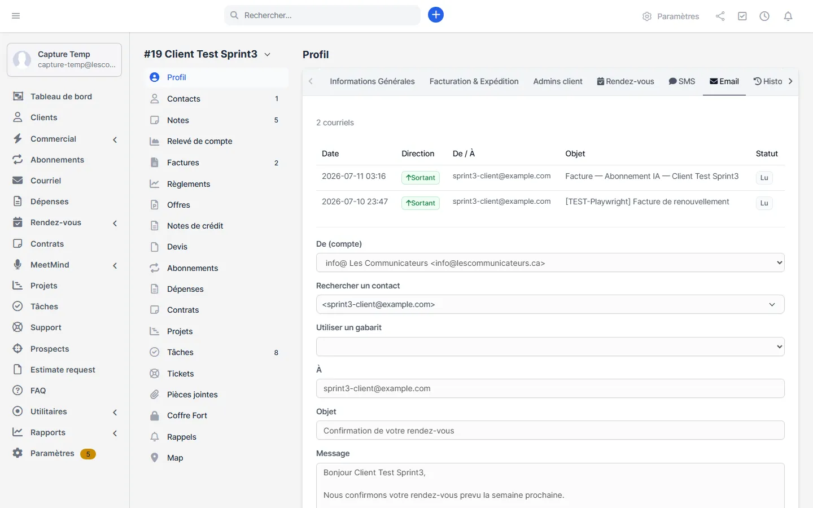
Task: Click the Relevé de compte chart icon
Action: click(x=155, y=141)
